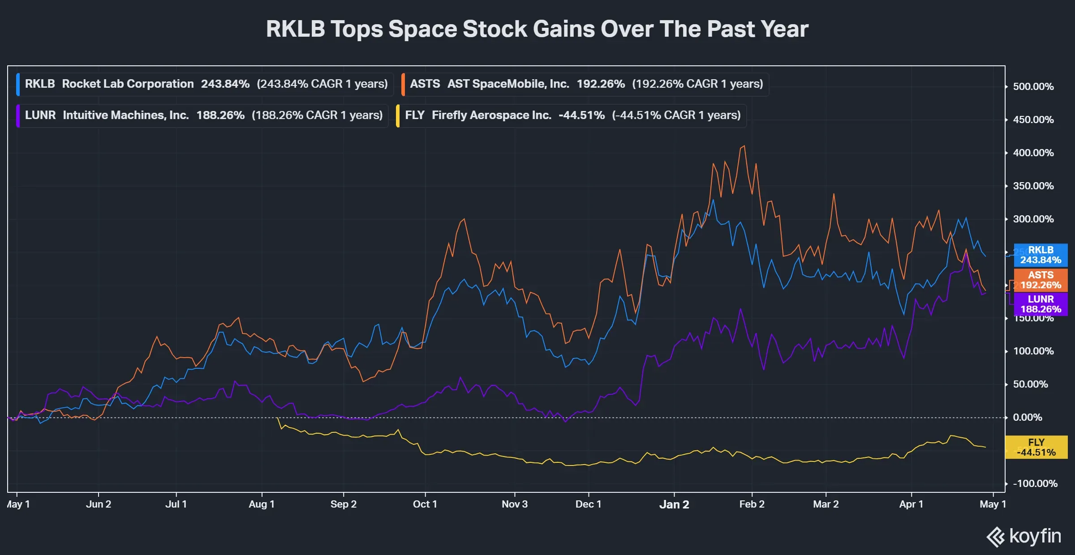Image resolution: width=1075 pixels, height=555 pixels.
Task: Click the Oct 1 date axis label
Action: coord(425,504)
